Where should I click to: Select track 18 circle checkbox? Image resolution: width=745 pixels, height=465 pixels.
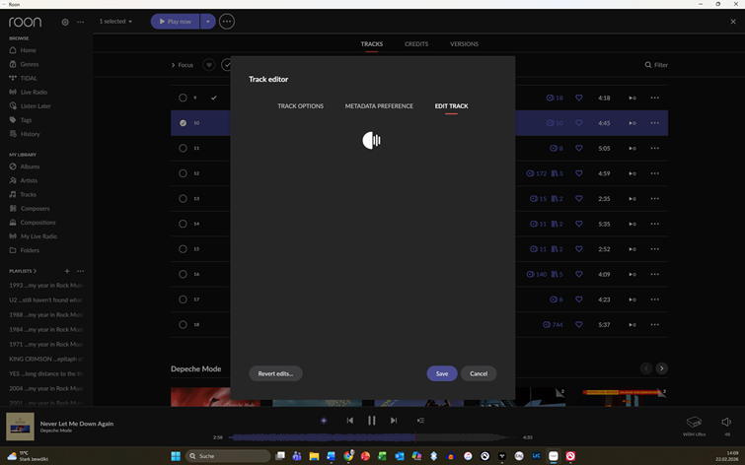point(183,324)
